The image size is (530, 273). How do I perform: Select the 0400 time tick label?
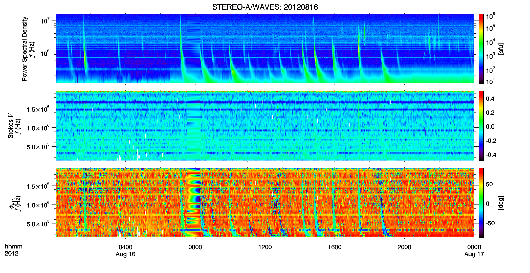[125, 247]
